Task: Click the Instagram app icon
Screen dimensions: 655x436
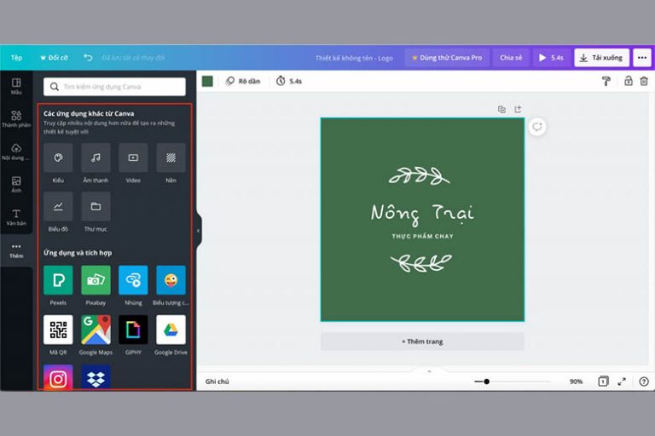Action: tap(58, 378)
